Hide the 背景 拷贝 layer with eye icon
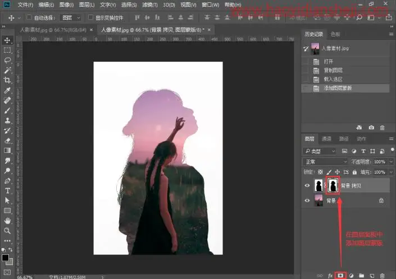 coord(307,185)
